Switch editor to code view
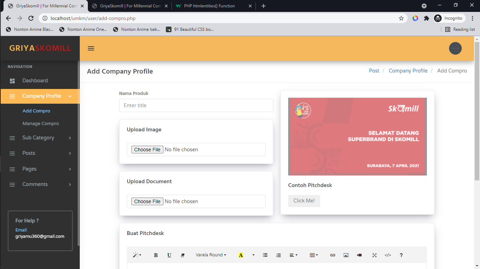The height and width of the screenshot is (269, 480). pyautogui.click(x=388, y=255)
